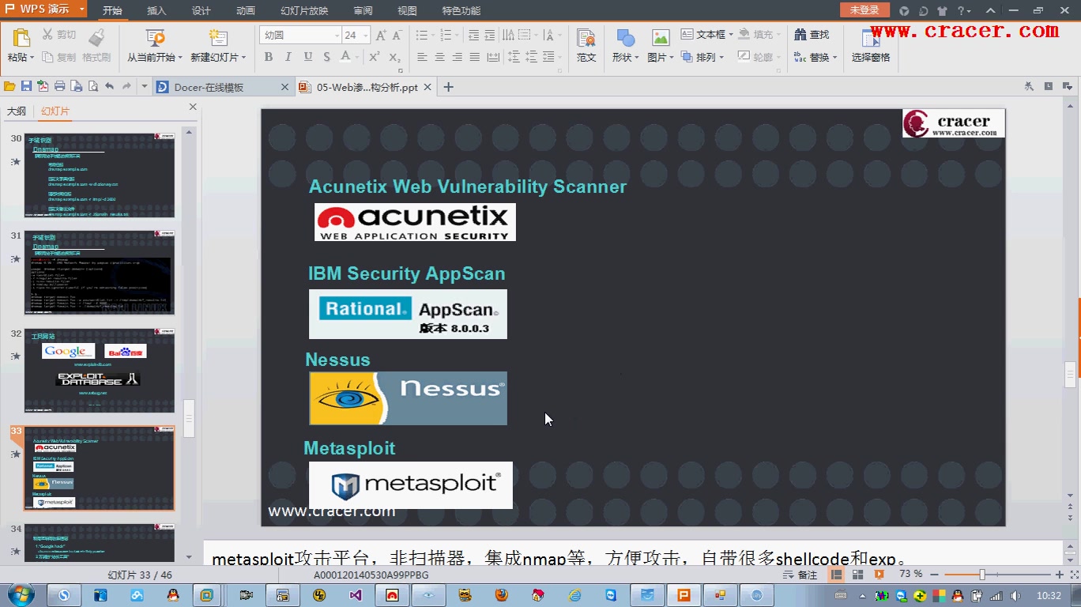Start the slideshow from the status bar icon
The width and height of the screenshot is (1081, 607).
[879, 575]
